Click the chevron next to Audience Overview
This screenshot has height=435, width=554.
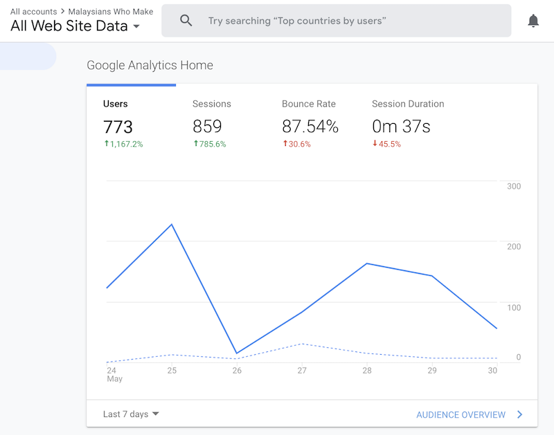click(x=520, y=414)
